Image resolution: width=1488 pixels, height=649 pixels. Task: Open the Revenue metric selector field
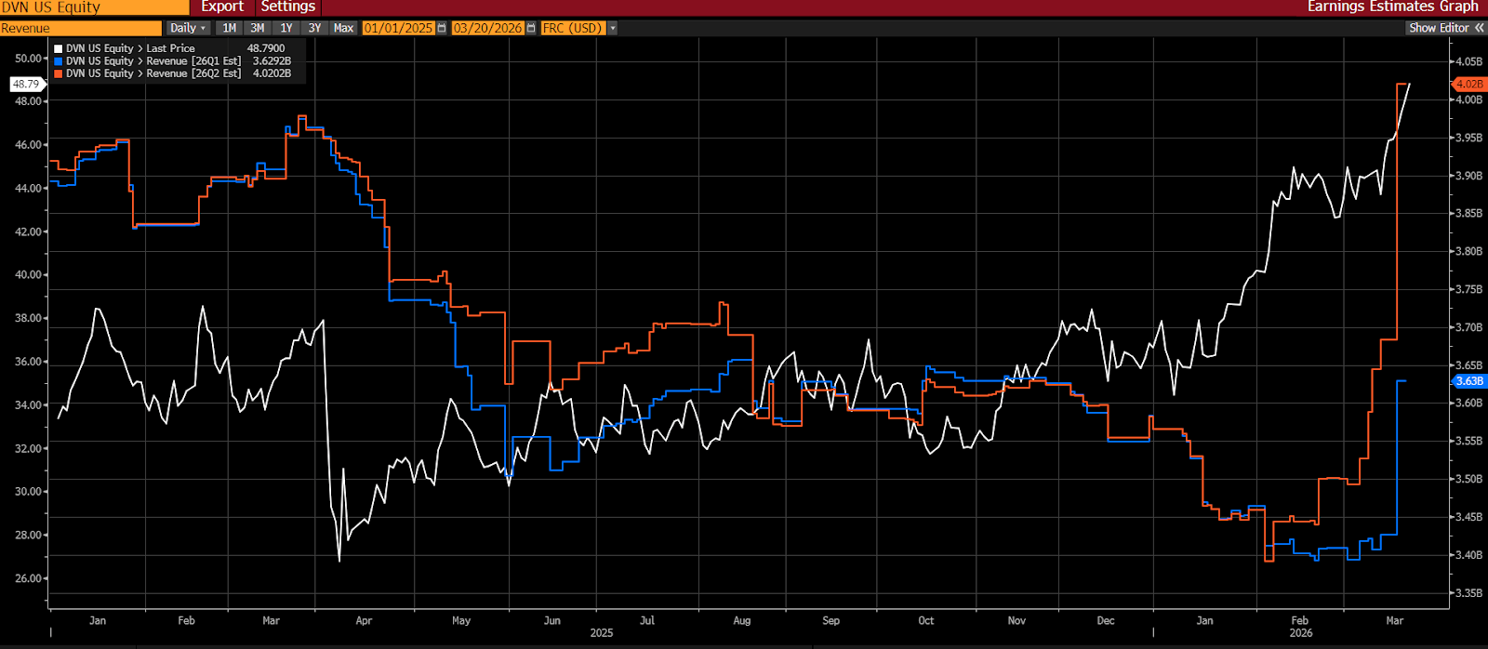(x=80, y=28)
